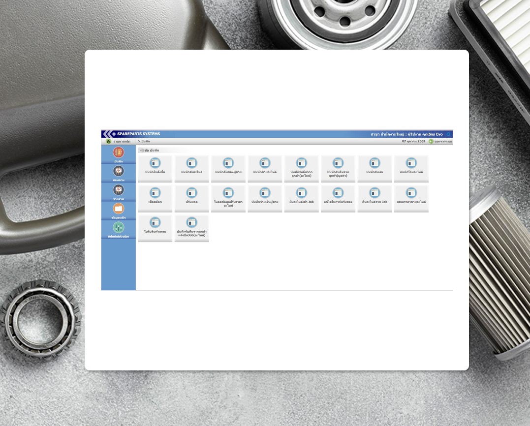Open the คืนอะไหล่จาก Job tile
Screen dimensions: 530x426
(374, 199)
